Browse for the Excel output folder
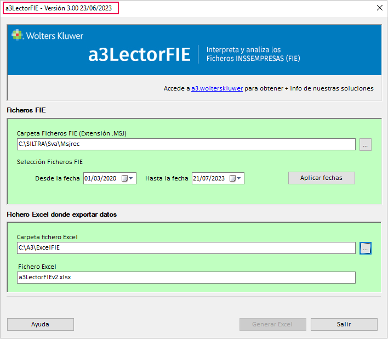Image resolution: width=388 pixels, height=339 pixels. pos(366,248)
